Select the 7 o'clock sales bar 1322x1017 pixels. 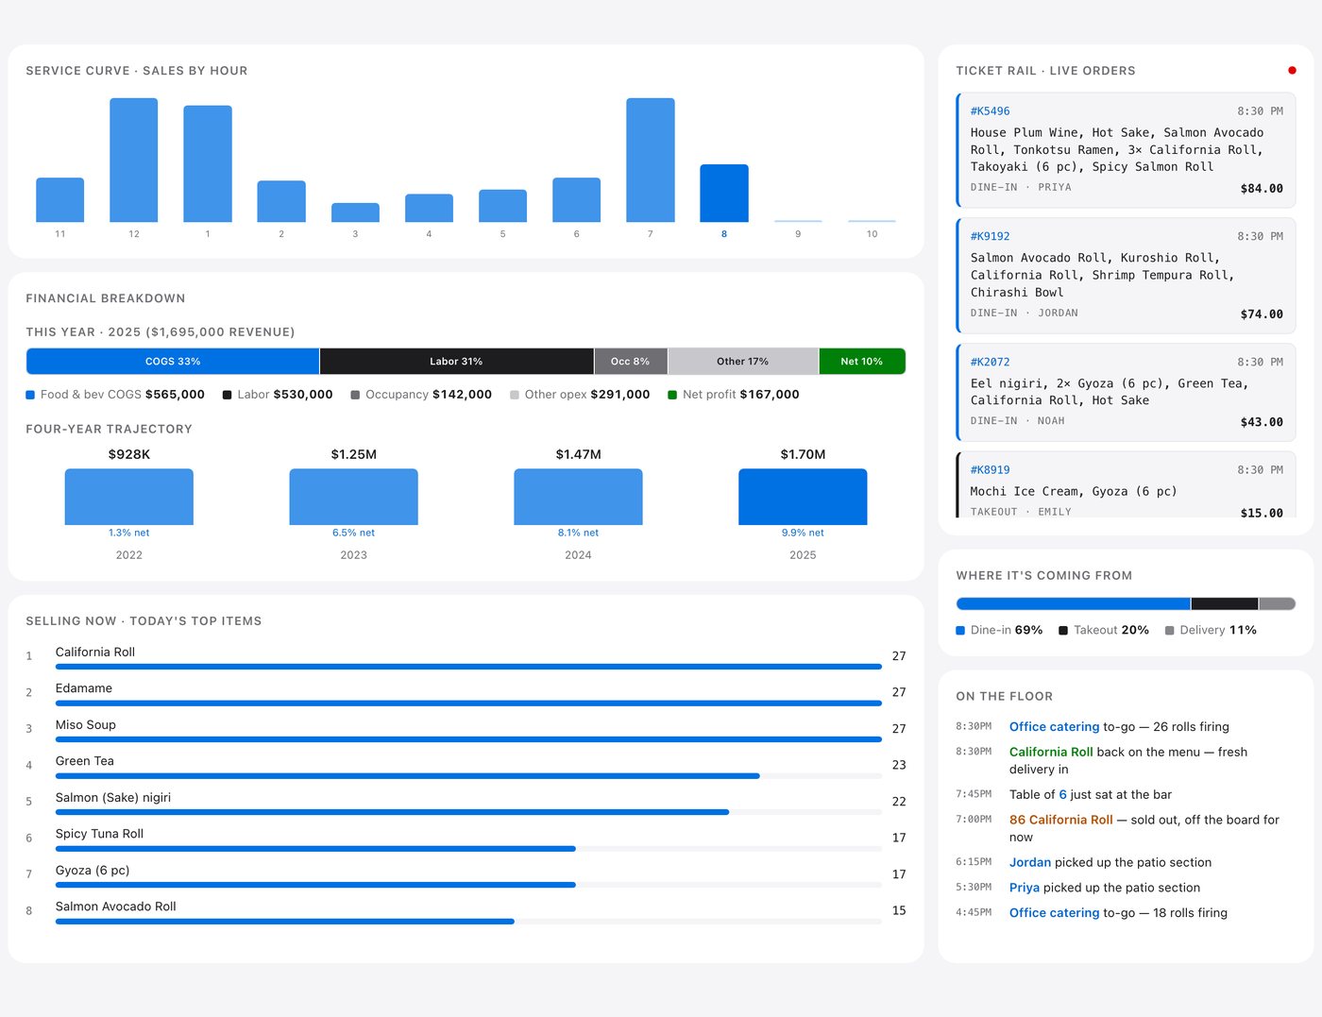(651, 161)
